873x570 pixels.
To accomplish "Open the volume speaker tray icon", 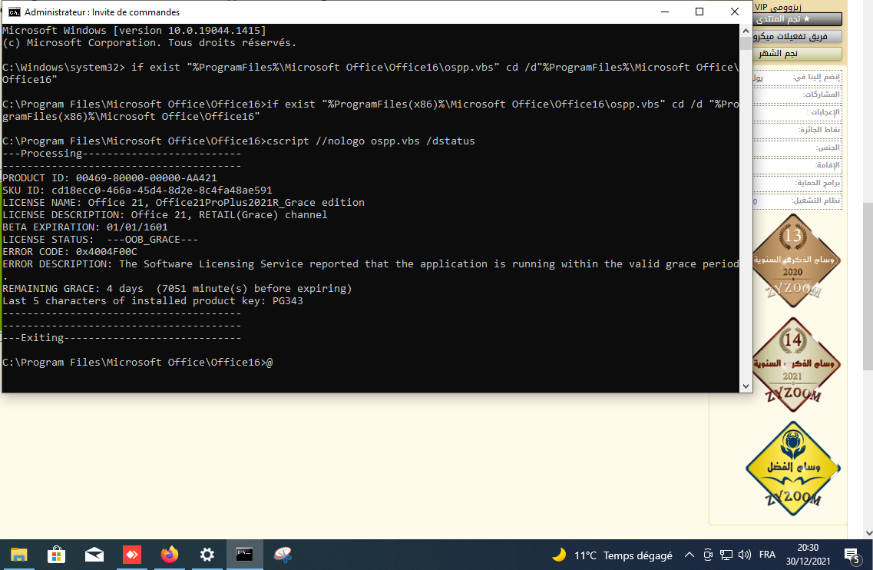I will tap(744, 555).
